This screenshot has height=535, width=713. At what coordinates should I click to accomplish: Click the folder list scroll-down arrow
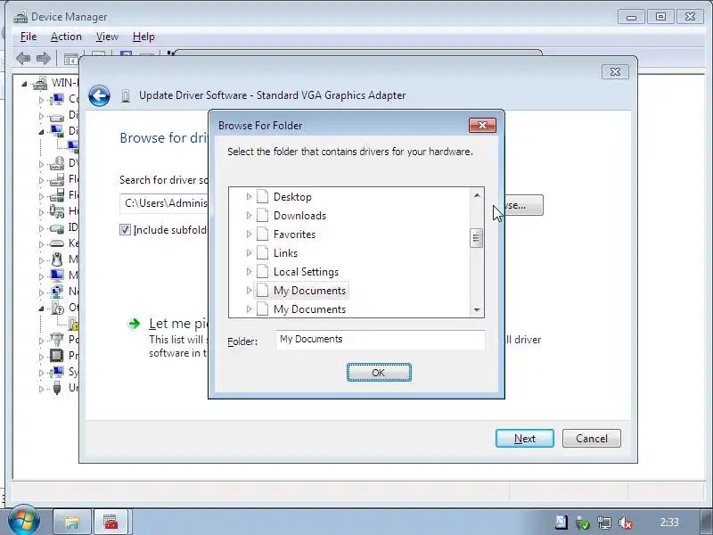tap(477, 309)
